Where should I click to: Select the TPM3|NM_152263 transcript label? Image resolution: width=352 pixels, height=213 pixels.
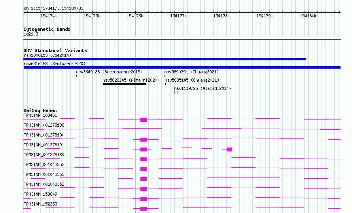40,204
